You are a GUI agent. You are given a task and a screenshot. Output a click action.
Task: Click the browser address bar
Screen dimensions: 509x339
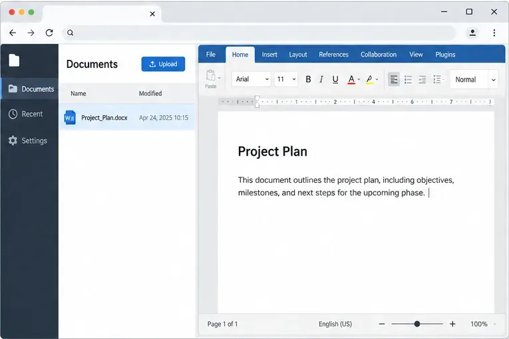[259, 33]
